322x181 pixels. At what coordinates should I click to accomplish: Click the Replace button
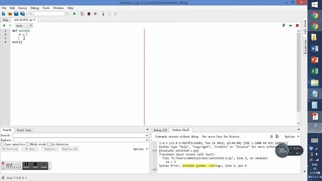click(50, 149)
